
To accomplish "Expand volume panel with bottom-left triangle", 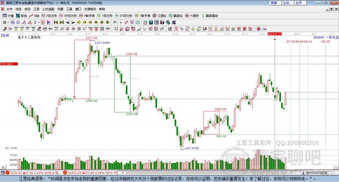I will (3, 167).
